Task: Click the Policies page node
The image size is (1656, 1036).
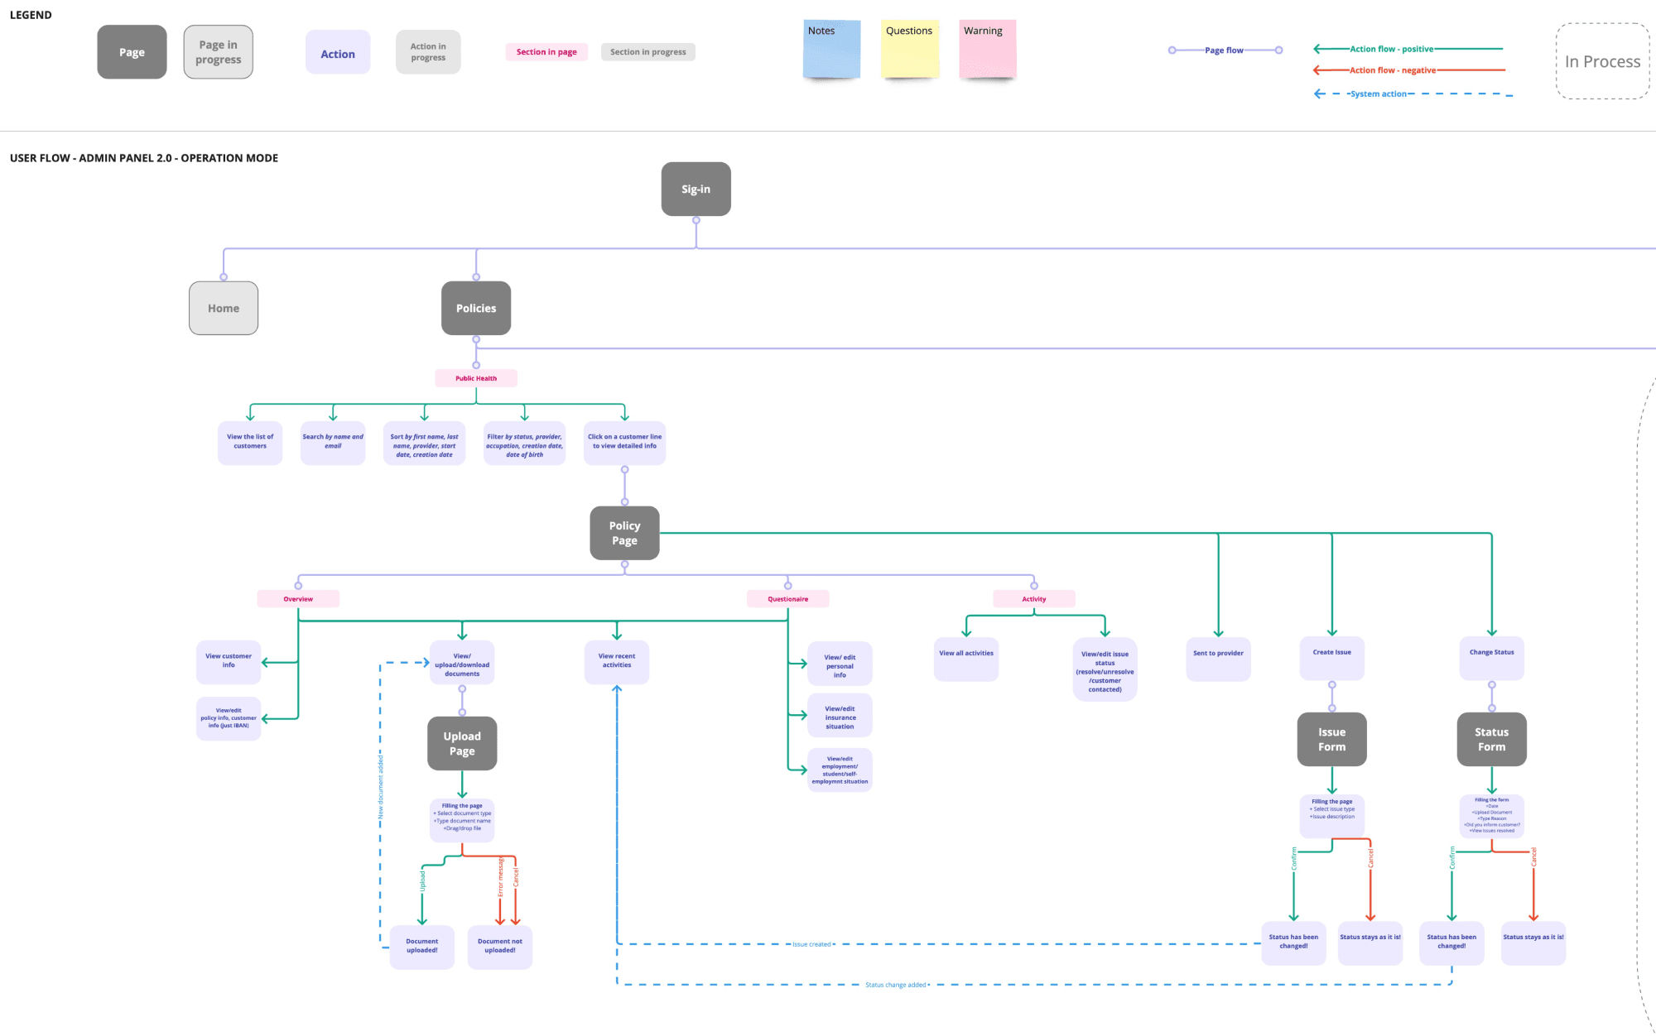Action: [476, 308]
